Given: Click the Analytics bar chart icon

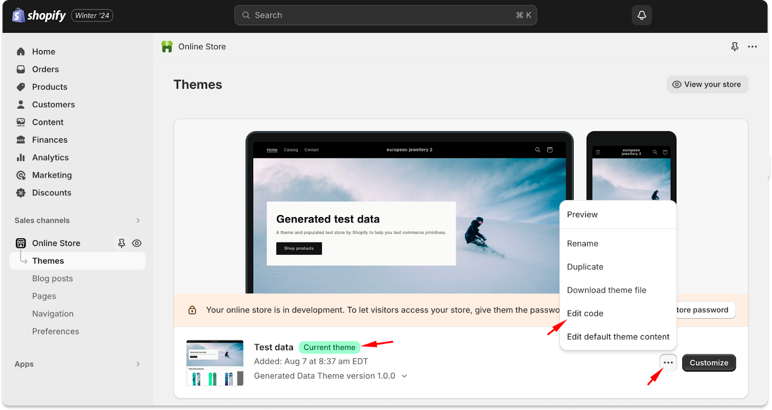Looking at the screenshot, I should [21, 157].
